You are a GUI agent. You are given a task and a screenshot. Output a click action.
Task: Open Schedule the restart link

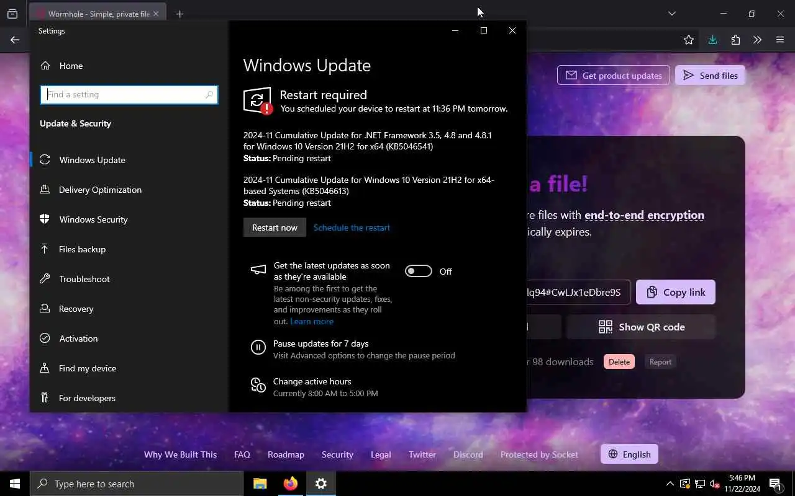click(352, 228)
